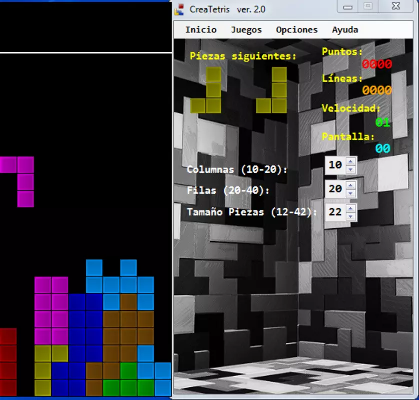Increase the Columnas value with up arrow
419x400 pixels.
tap(351, 161)
